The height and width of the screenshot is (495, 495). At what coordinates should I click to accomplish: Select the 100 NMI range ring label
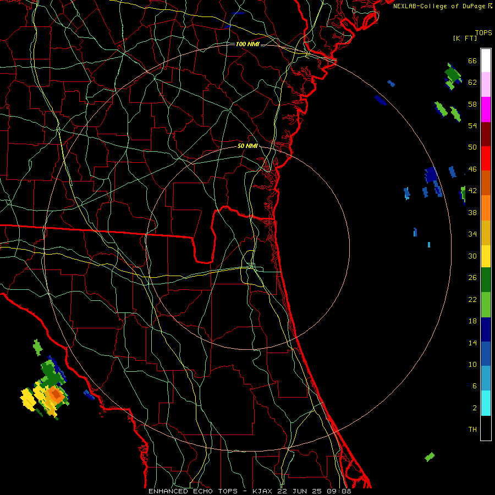pos(248,44)
